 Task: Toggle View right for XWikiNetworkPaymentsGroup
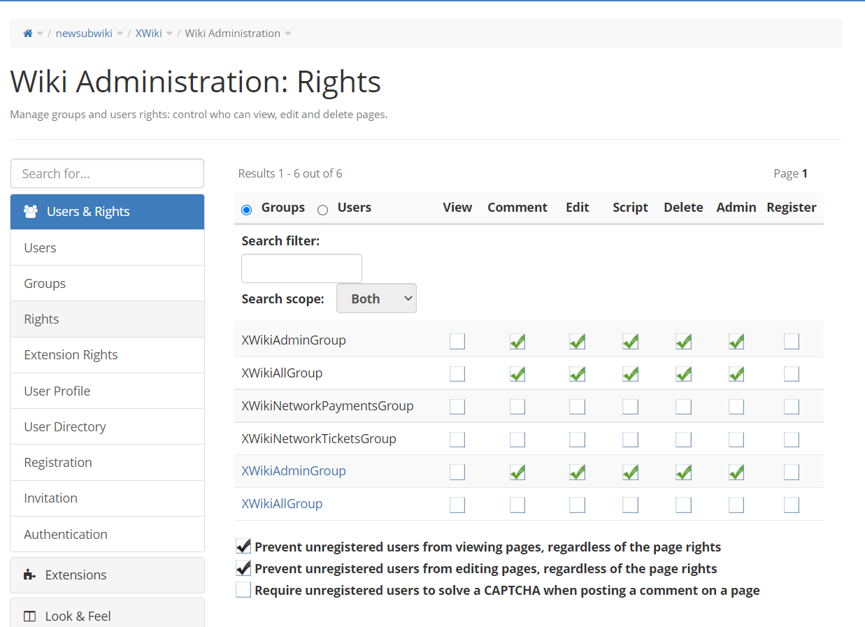coord(457,406)
